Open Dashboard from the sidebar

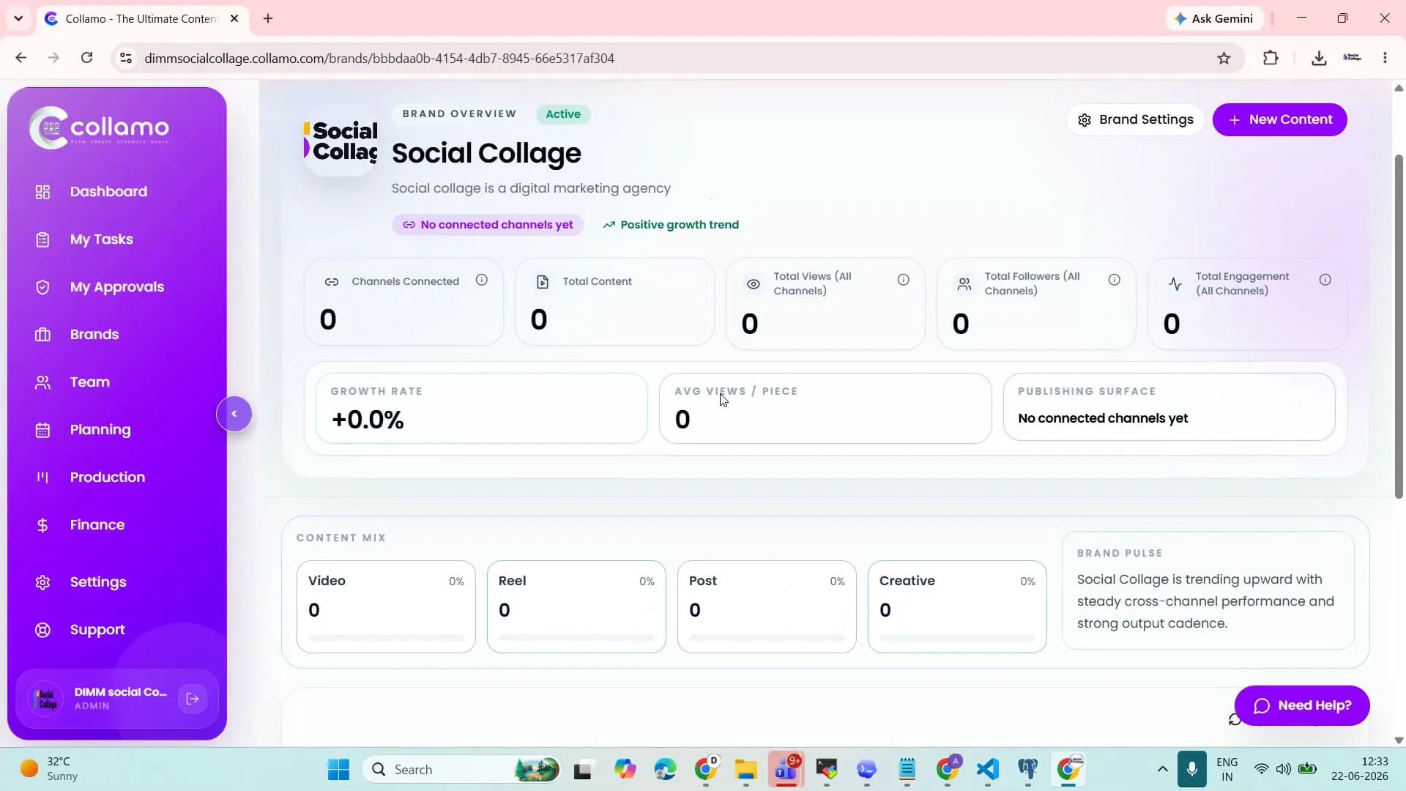(x=108, y=192)
